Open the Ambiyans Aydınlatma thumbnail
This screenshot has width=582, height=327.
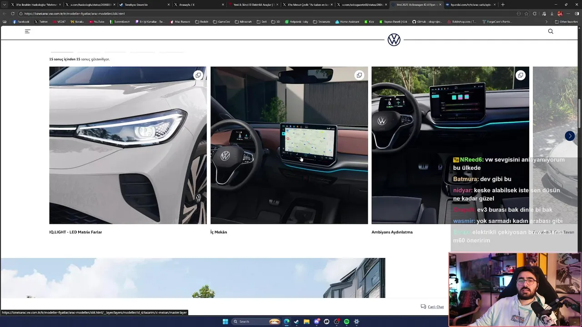pos(450,145)
